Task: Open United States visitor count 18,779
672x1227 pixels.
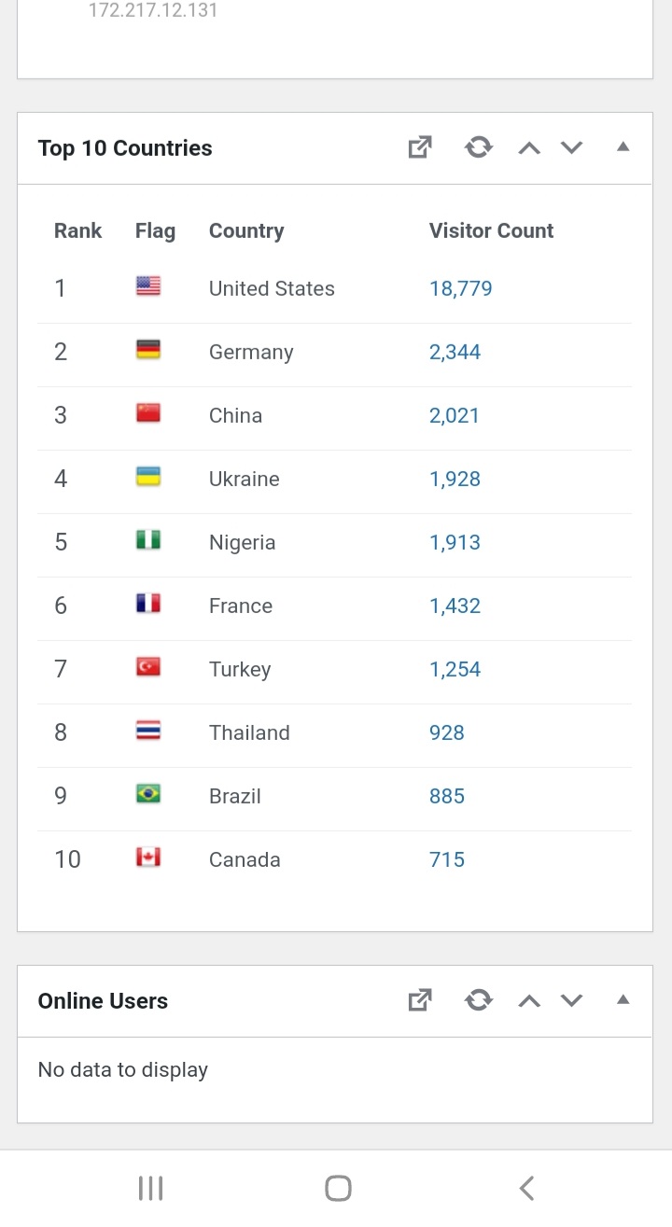Action: (460, 288)
